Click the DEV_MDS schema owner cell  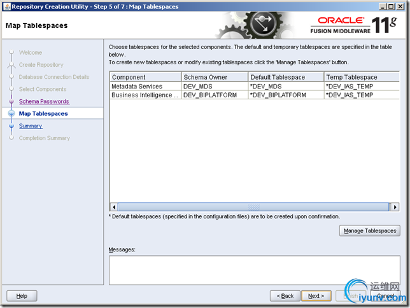(x=215, y=87)
